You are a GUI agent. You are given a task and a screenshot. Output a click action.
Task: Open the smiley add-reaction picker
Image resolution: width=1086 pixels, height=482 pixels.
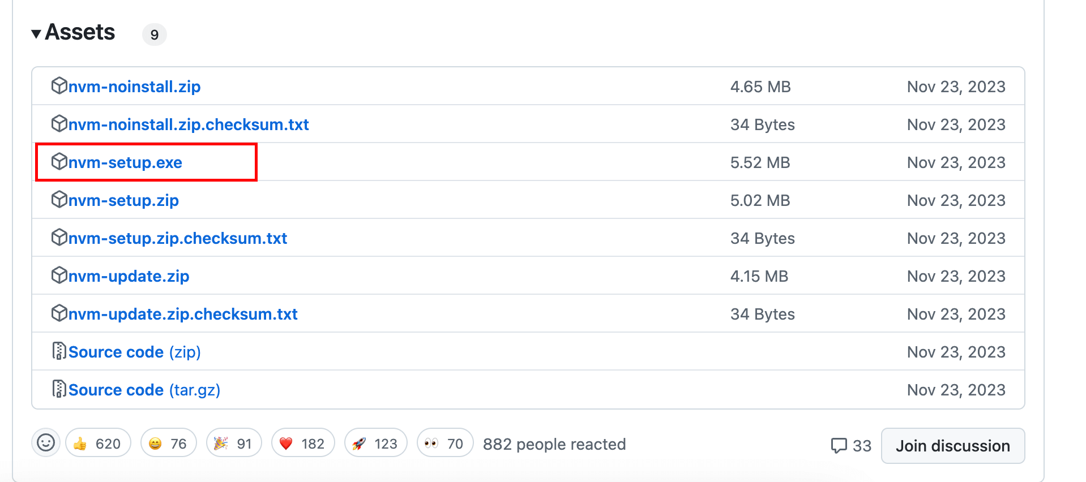point(46,442)
